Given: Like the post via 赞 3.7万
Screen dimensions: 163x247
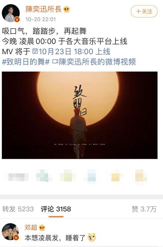Looking at the screenshot, I should point(144,209).
